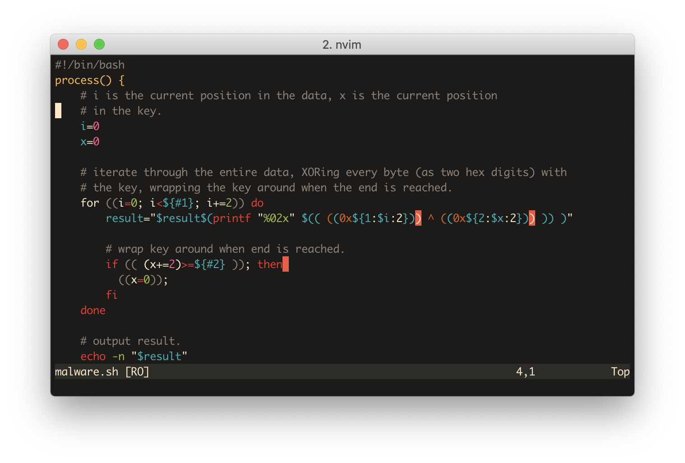Click the '4,1' cursor position indicator

click(526, 372)
